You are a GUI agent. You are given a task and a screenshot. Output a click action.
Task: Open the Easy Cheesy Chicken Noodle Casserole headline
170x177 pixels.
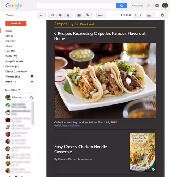pyautogui.click(x=81, y=149)
